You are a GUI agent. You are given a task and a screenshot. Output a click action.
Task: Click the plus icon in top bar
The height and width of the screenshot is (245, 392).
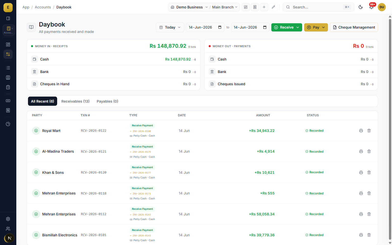(x=264, y=7)
